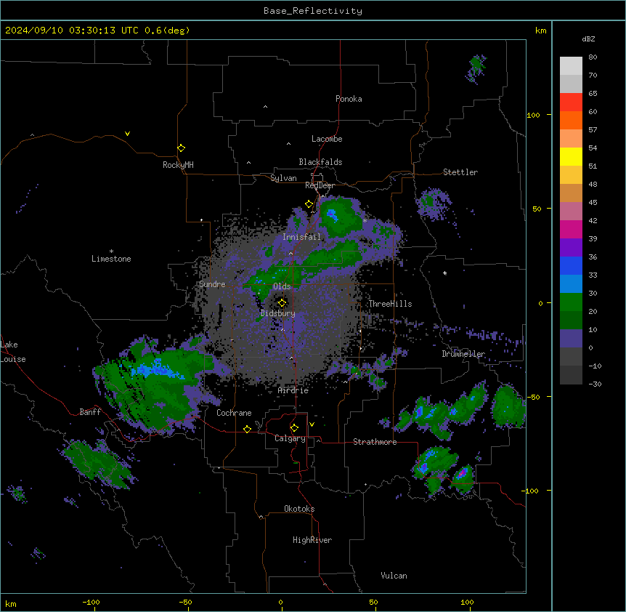Select the orange 60 dBZ color swatch
This screenshot has height=612, width=626.
tap(571, 120)
